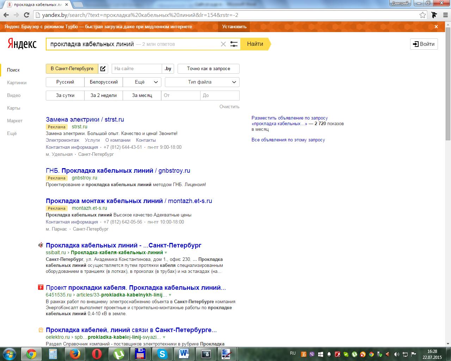
Task: Open the 'ГНБ. Прокладка кабельных линий' gnbstroy.ru result
Action: pyautogui.click(x=118, y=171)
